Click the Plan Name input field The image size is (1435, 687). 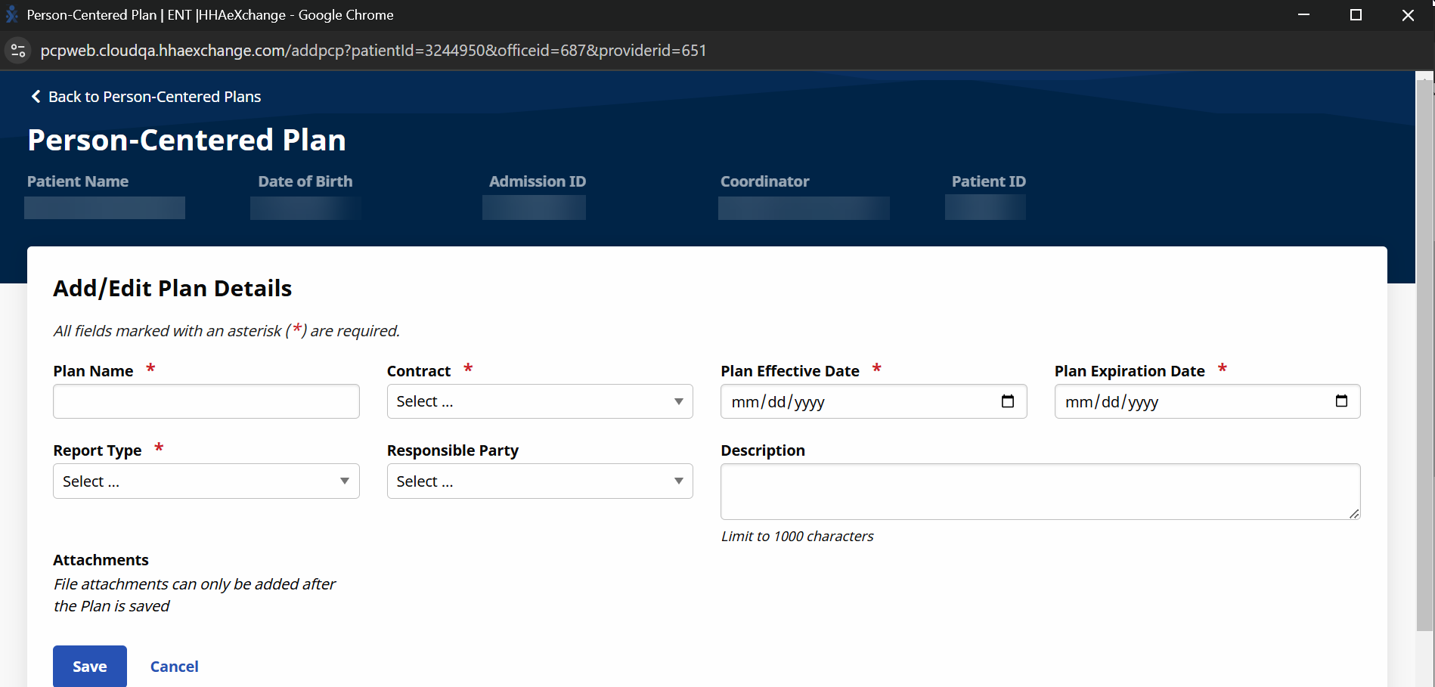(206, 401)
